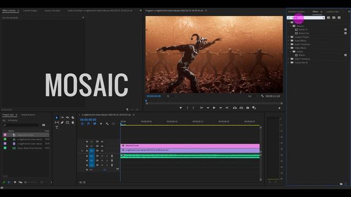Select the Track Select Forward tool

pyautogui.click(x=62, y=118)
